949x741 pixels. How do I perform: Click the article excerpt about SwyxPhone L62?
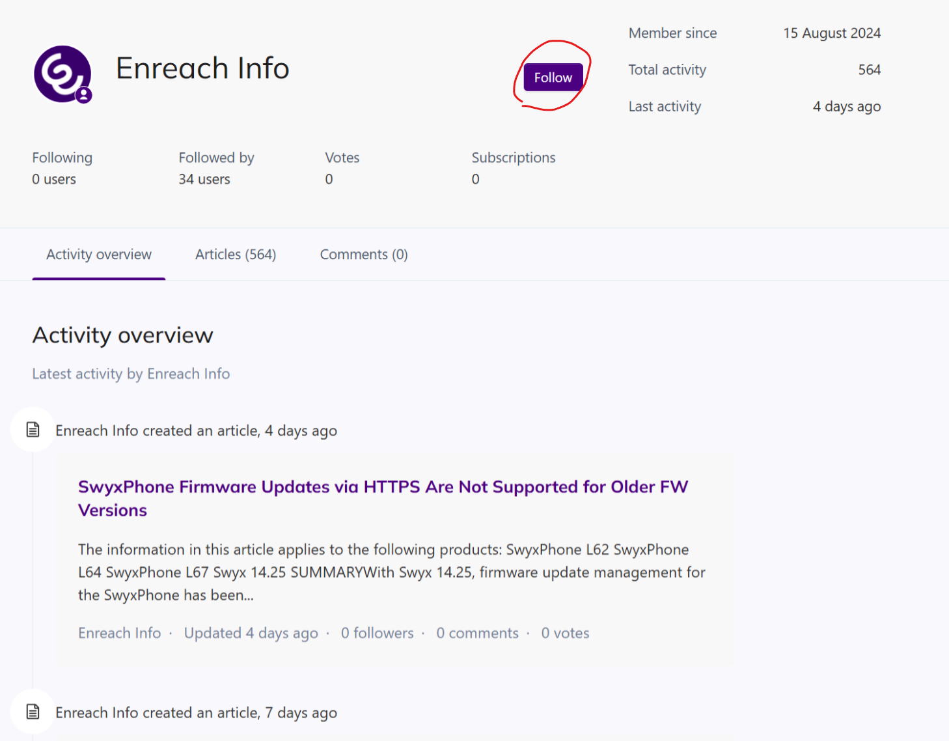point(391,572)
